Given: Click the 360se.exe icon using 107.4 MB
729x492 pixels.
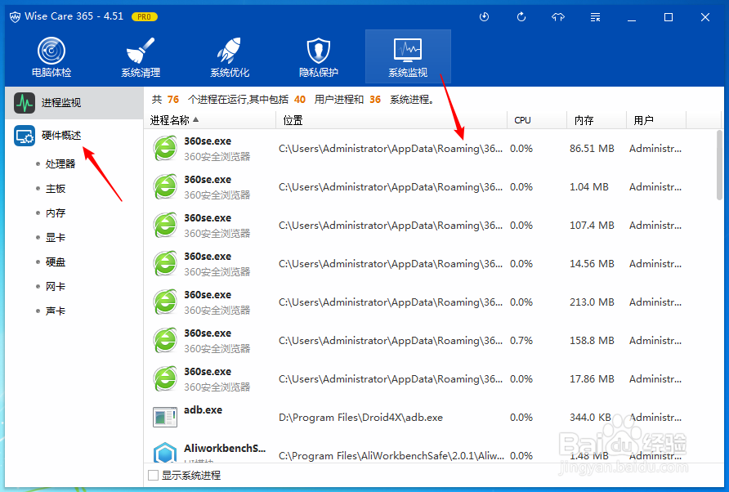Looking at the screenshot, I should [165, 225].
